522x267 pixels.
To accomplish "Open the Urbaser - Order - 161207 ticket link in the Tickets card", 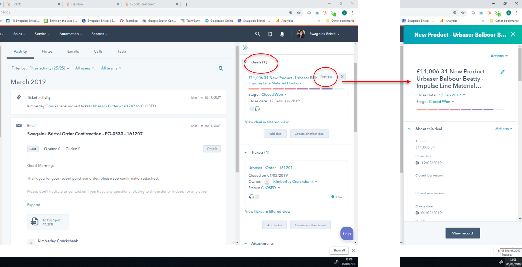I will coord(270,168).
